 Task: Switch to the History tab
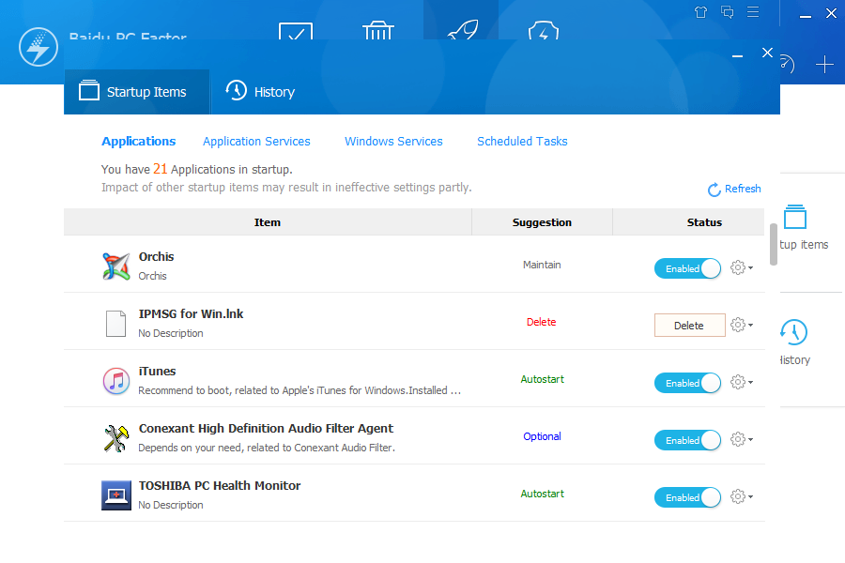pos(260,92)
